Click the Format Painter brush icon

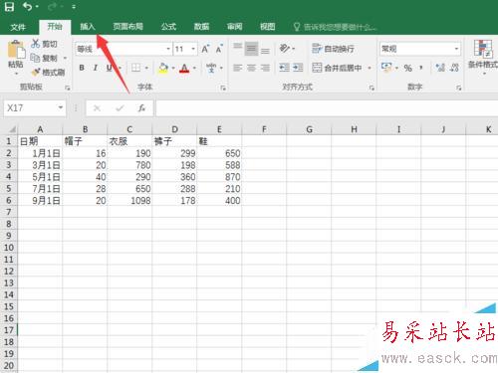pos(36,72)
